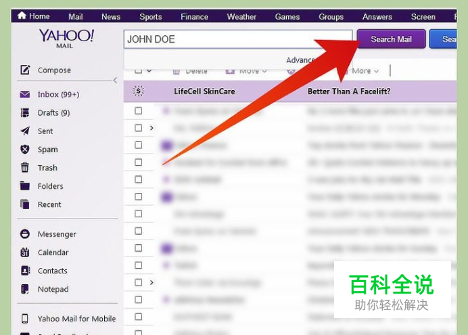Click the Notepad icon in sidebar

tap(25, 289)
